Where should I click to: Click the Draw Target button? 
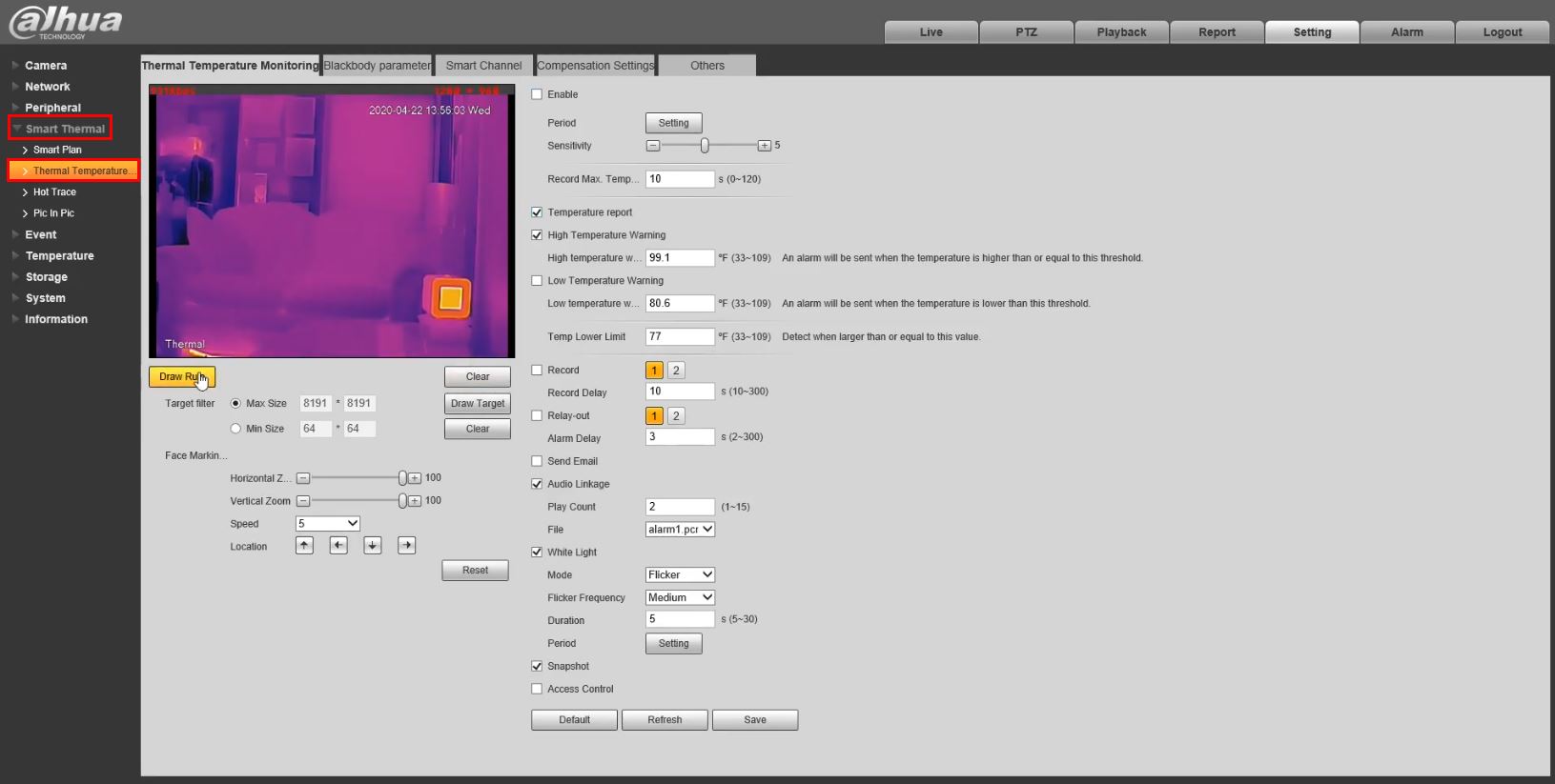(x=477, y=404)
